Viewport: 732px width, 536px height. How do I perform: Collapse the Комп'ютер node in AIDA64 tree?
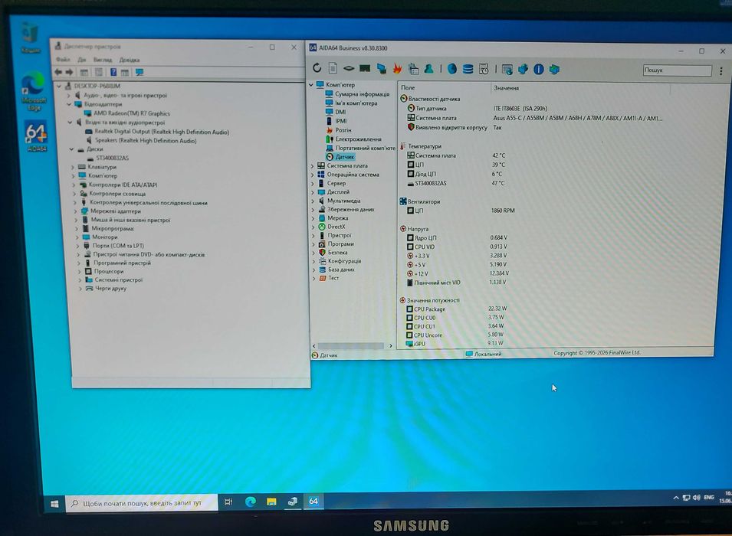point(311,85)
